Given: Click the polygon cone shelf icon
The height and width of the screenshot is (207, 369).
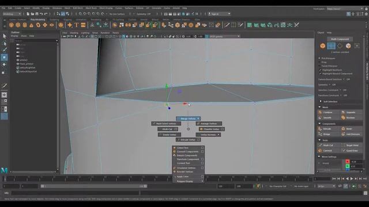Looking at the screenshot, I should (31, 25).
